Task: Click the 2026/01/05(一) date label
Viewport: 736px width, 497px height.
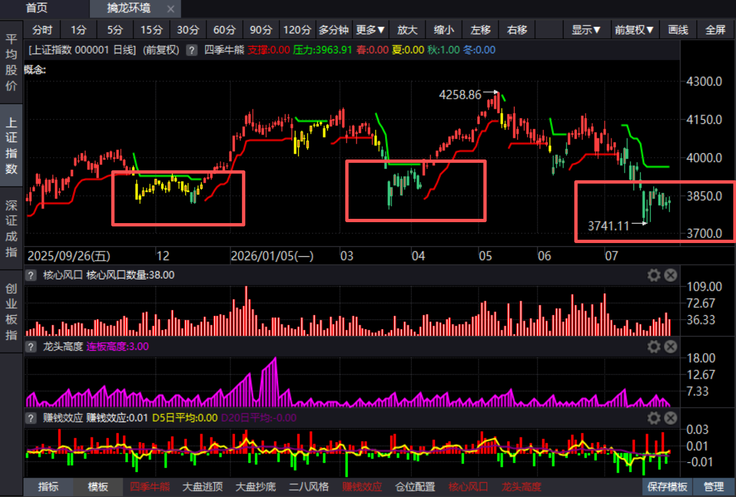Action: click(x=272, y=256)
